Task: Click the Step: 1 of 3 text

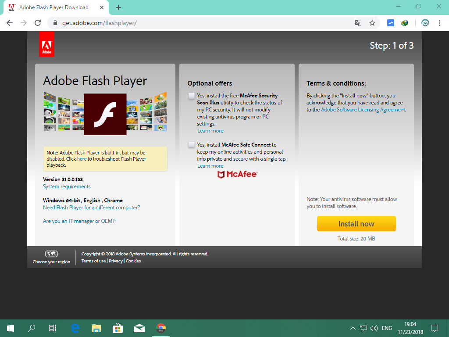Action: click(x=392, y=46)
